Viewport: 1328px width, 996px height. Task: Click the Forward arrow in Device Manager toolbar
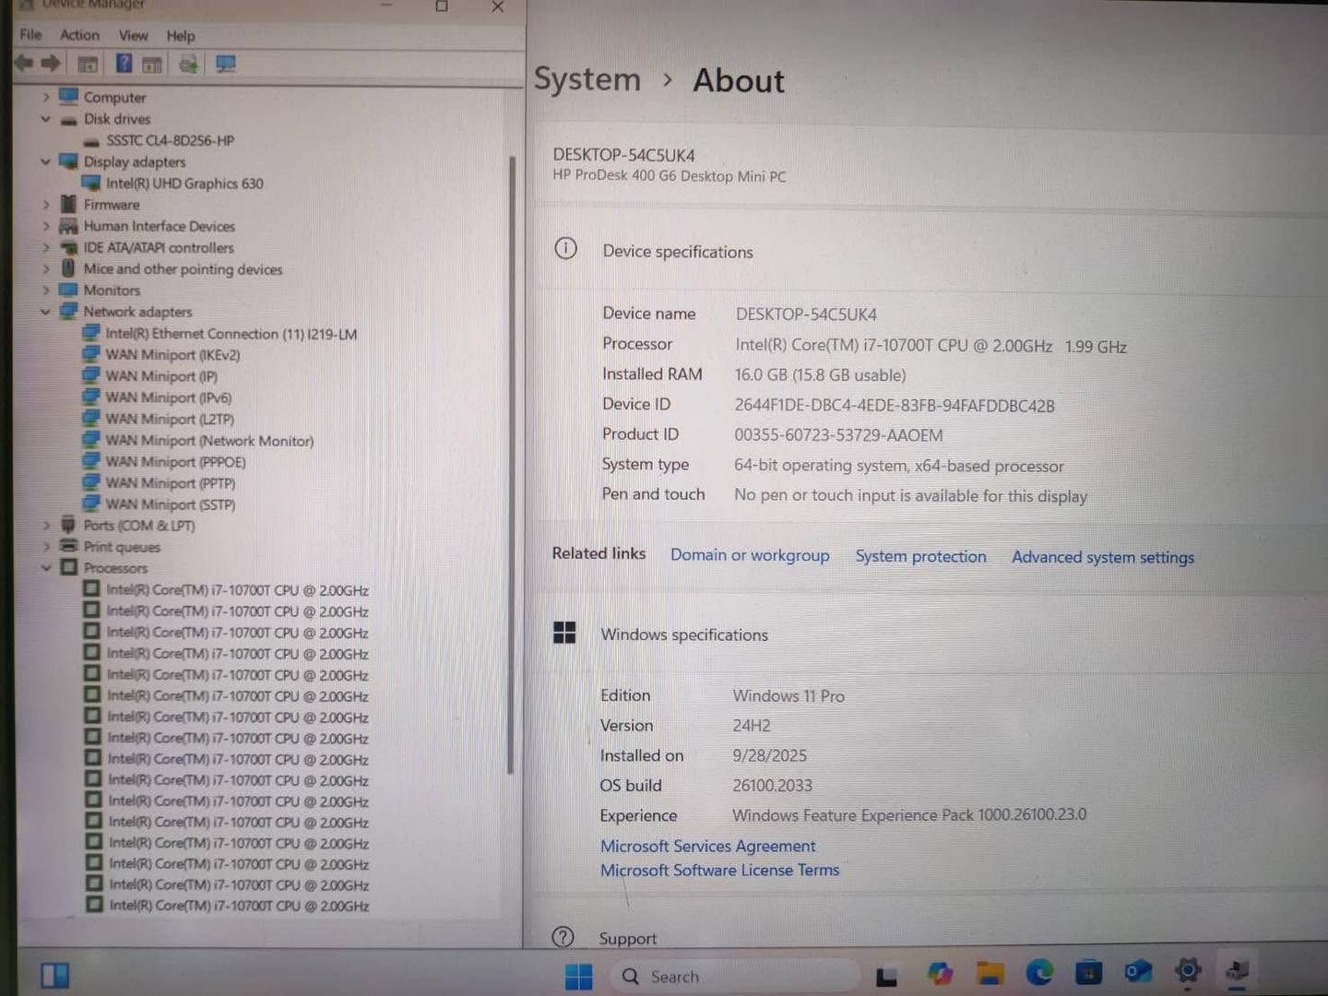point(51,64)
